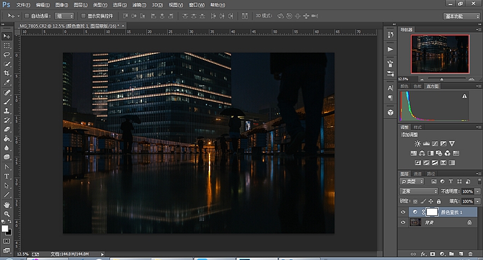Hide the 颜色查找 1 layer
Viewport: 483px width, 260px height.
(x=403, y=212)
